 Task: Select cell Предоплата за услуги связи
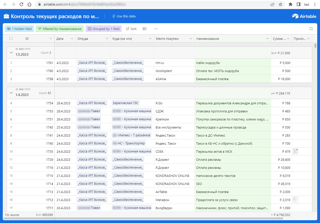pos(233,200)
